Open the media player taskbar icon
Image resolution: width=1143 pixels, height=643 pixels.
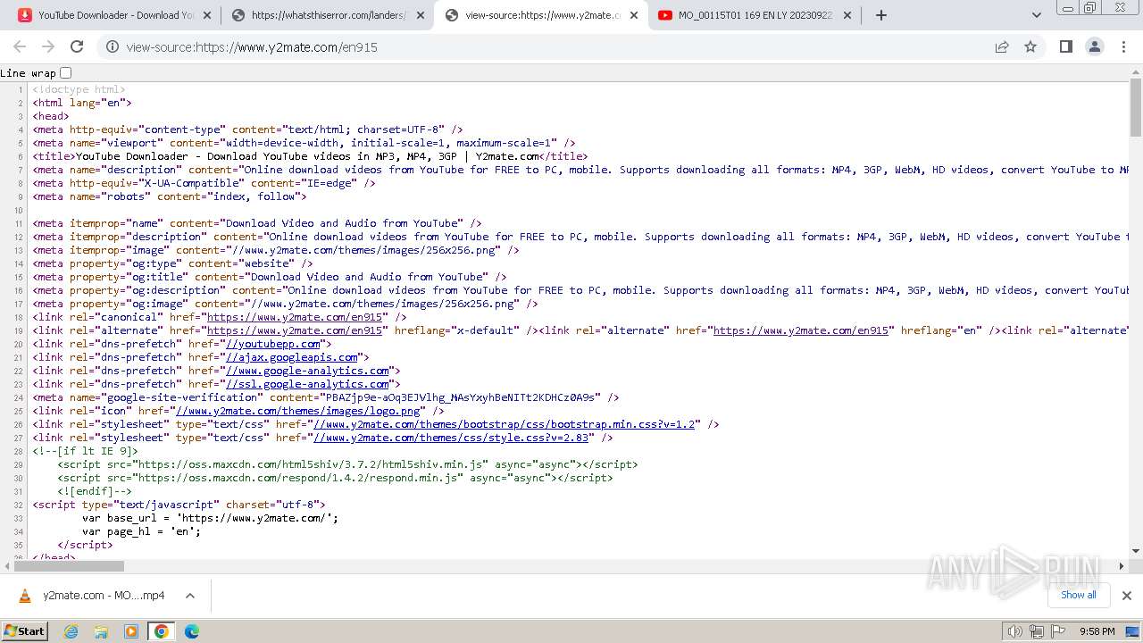[131, 631]
